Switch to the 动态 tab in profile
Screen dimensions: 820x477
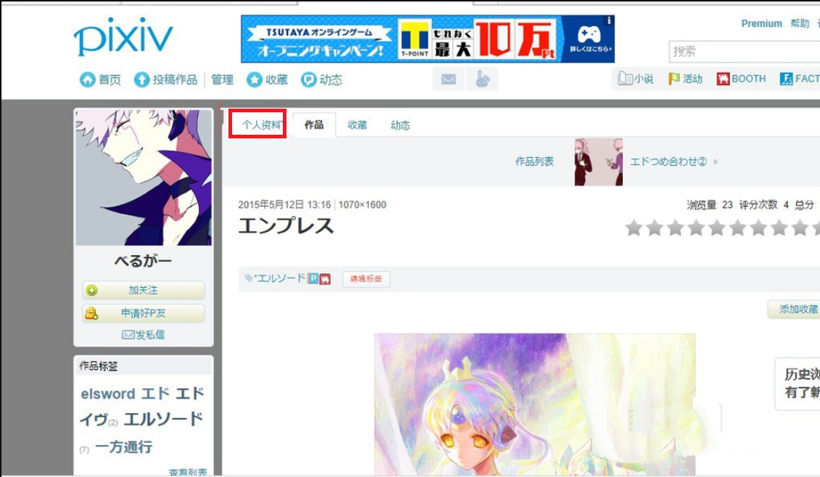(x=400, y=125)
